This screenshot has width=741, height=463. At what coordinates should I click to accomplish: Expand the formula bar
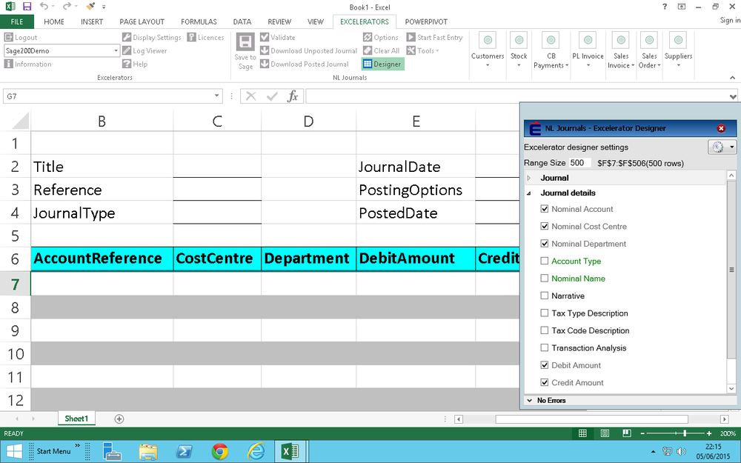(733, 96)
